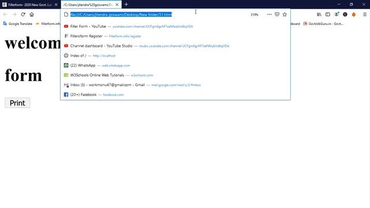
Task: Close the Fillerform first tab
Action: click(56, 5)
